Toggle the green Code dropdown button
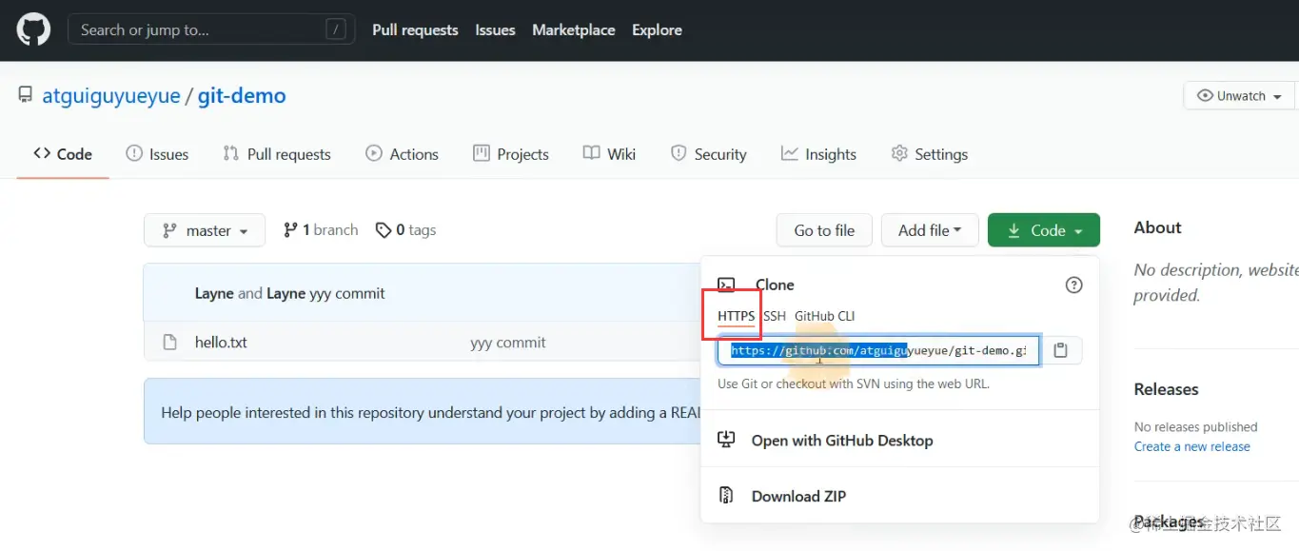This screenshot has height=551, width=1299. [x=1044, y=230]
